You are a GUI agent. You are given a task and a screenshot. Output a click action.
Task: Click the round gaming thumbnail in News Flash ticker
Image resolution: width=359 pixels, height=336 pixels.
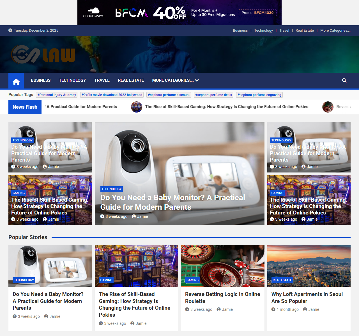[137, 107]
